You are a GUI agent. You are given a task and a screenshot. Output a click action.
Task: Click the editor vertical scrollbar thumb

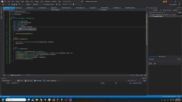click(x=147, y=29)
